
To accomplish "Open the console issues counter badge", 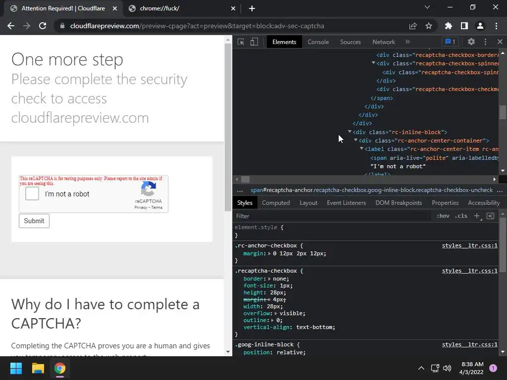I will pos(450,42).
